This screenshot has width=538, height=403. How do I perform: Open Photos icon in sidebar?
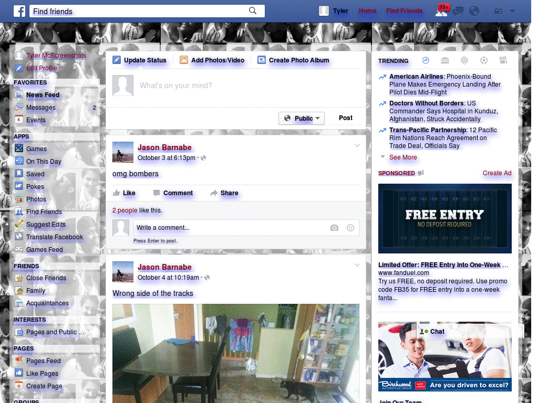[19, 199]
